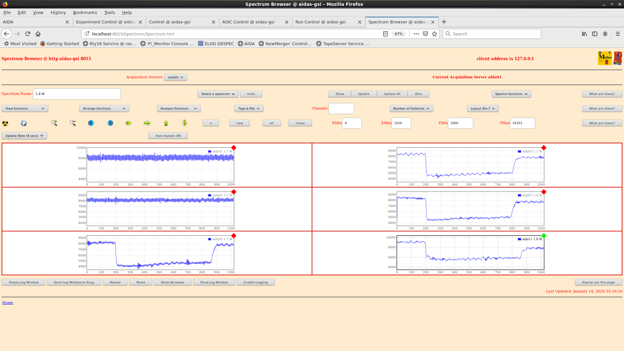Reload the page with browser reload icon

tap(28, 34)
